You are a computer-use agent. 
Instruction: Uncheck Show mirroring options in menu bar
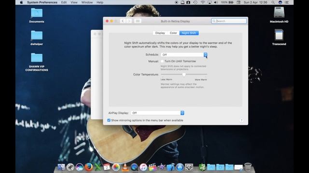click(x=109, y=120)
